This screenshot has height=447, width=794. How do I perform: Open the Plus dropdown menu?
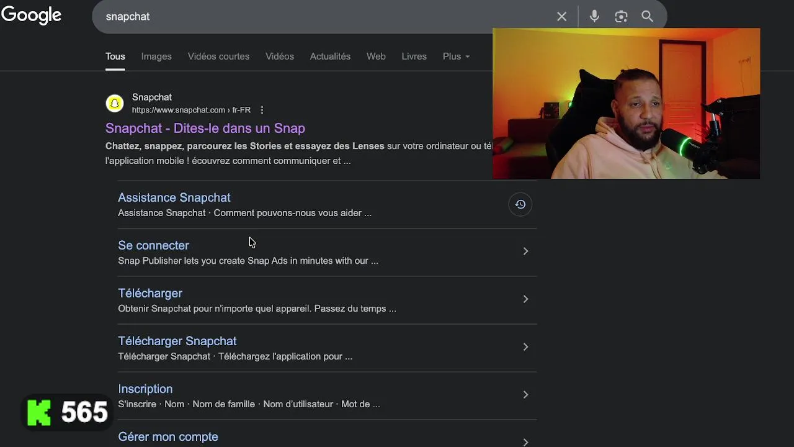456,56
